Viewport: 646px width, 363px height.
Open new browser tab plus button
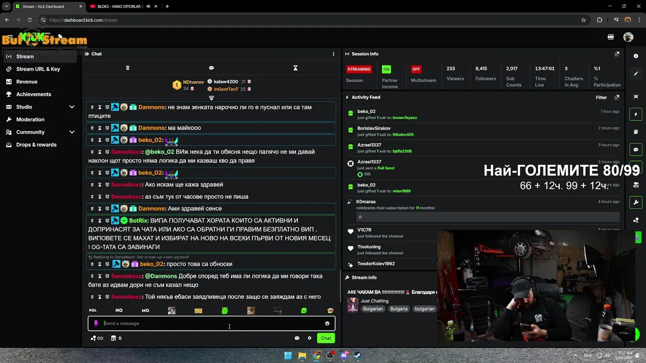(x=167, y=7)
